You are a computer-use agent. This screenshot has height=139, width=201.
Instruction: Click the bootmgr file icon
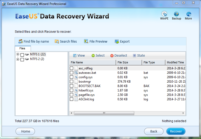click(76, 82)
